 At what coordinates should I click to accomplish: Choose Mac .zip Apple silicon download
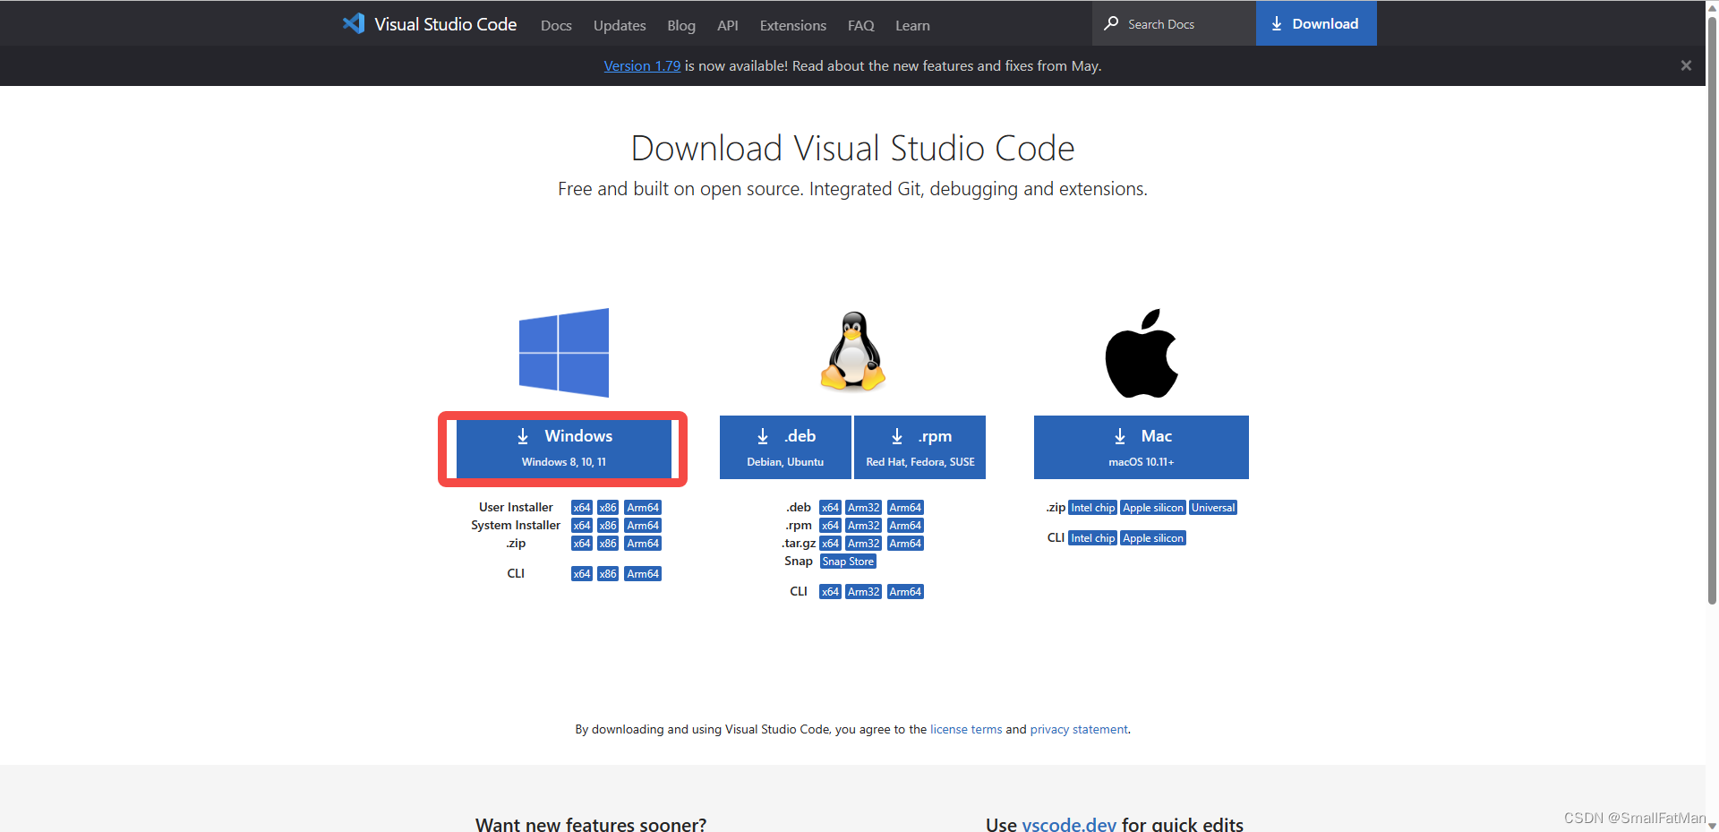coord(1153,508)
